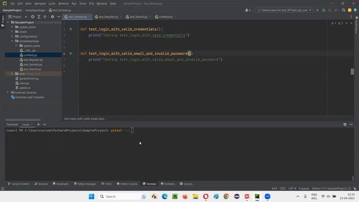Click the Debug bug icon in toolbar

tap(324, 10)
